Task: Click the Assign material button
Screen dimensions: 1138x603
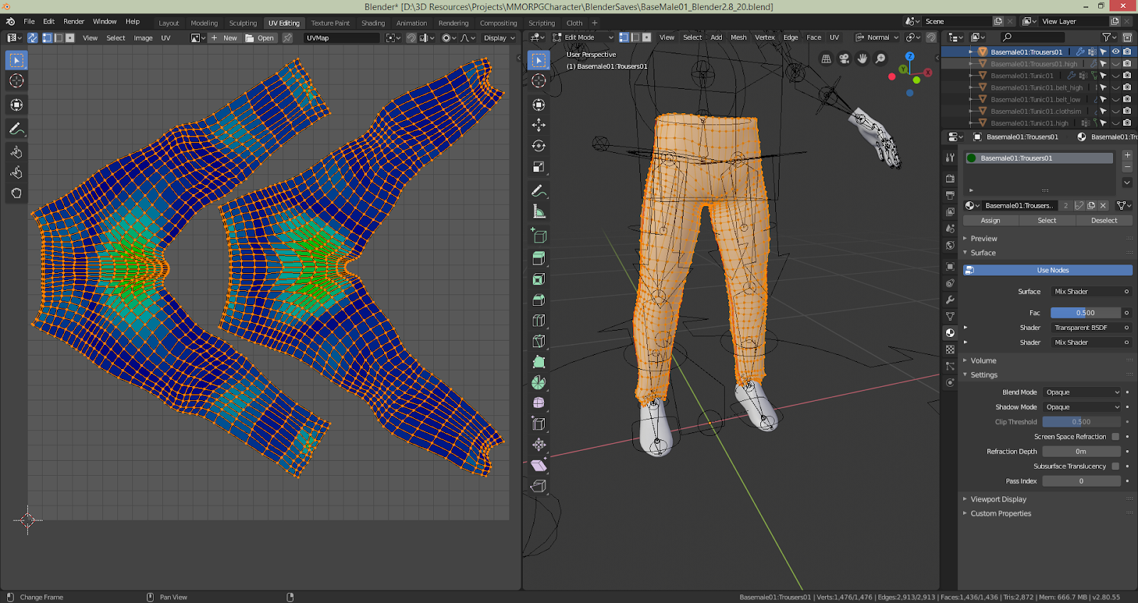Action: pos(990,220)
